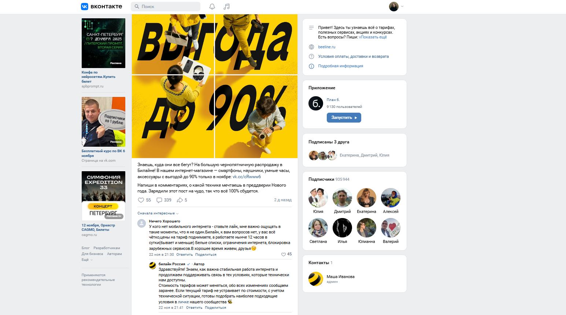Screen dimensions: 566x315
Task: Click the info icon beside Подробная информация
Action: tap(311, 66)
